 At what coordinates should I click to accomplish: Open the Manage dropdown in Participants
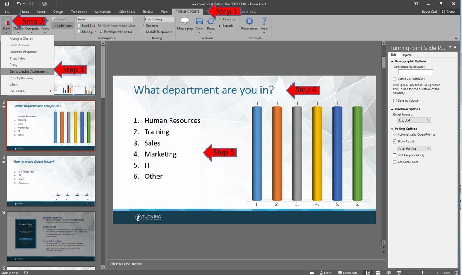coord(87,32)
